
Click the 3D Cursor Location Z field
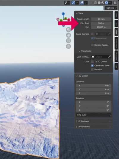coord(94,93)
